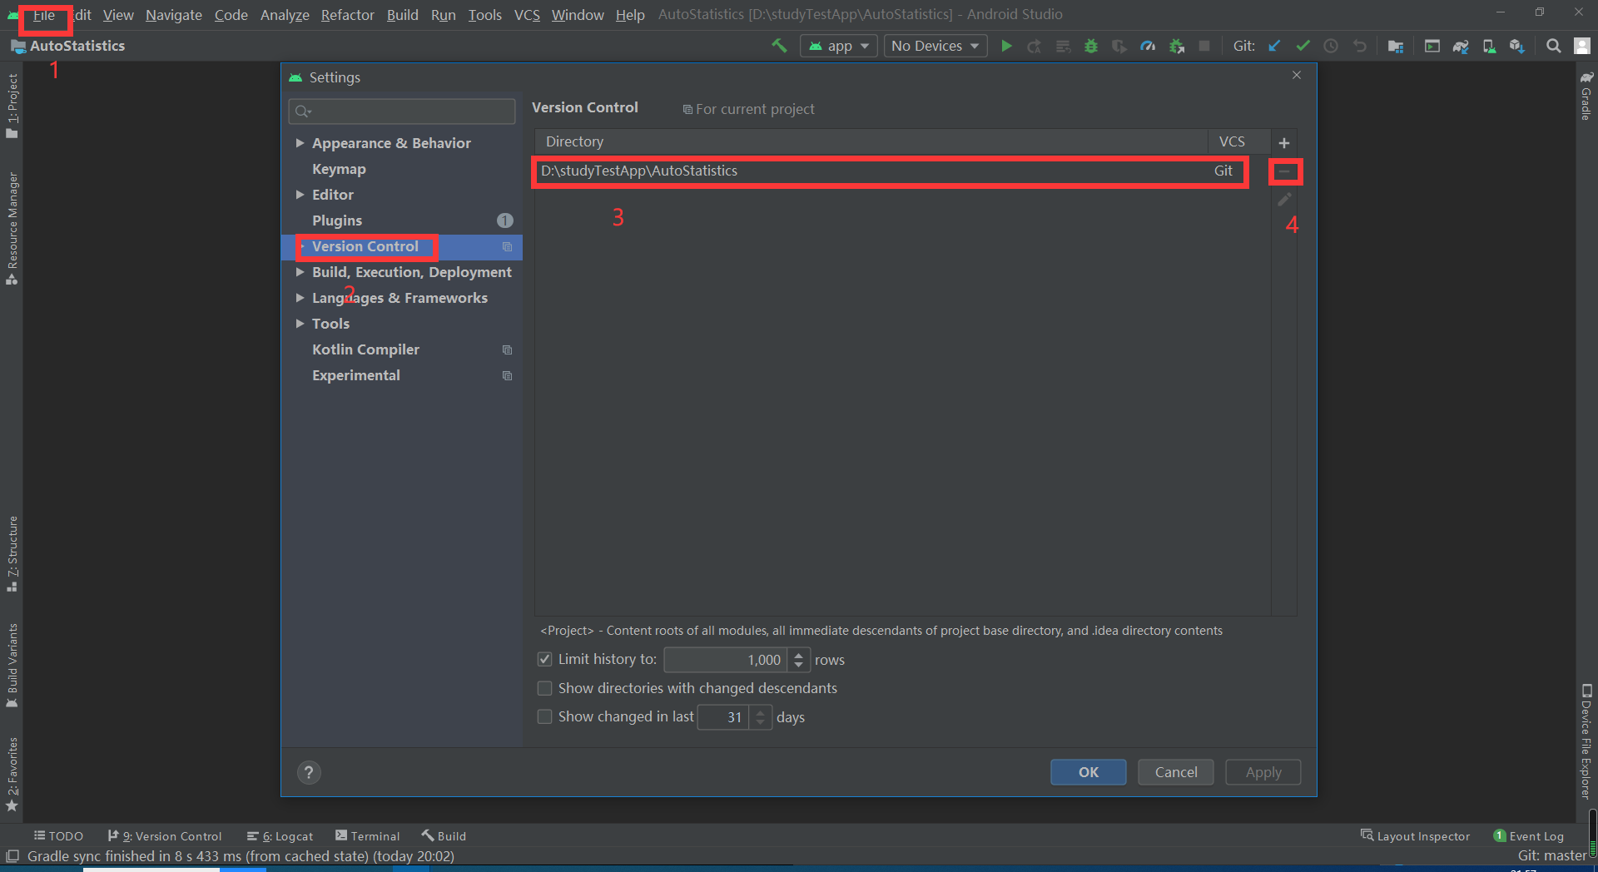
Task: Open the Event Log panel
Action: point(1529,836)
